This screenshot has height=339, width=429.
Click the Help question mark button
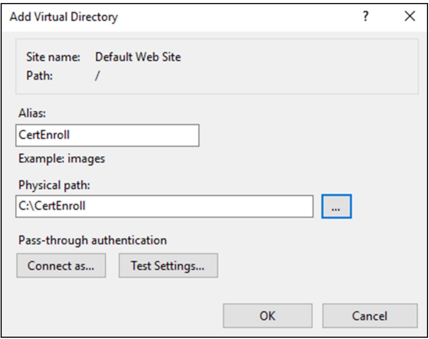tap(366, 16)
